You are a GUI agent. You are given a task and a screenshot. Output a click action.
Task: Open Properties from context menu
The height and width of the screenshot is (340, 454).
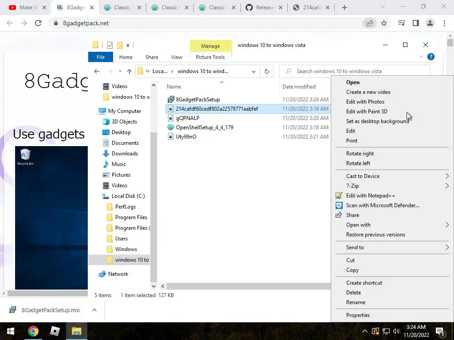[x=358, y=315]
